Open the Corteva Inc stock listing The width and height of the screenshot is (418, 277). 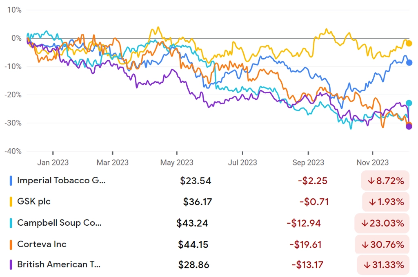pyautogui.click(x=209, y=244)
